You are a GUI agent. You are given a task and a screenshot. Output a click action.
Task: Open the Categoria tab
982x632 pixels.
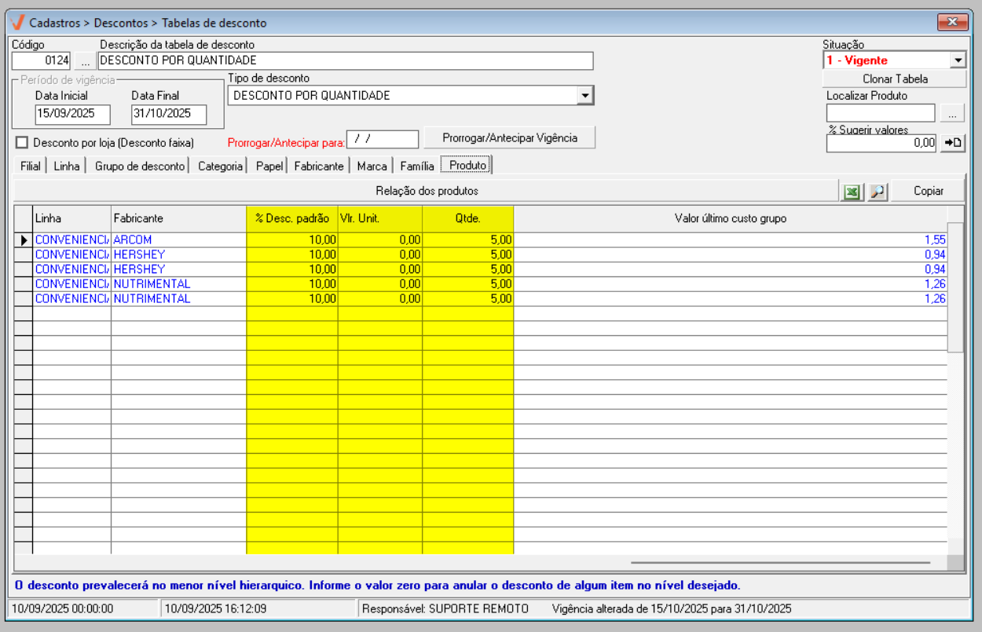click(220, 166)
